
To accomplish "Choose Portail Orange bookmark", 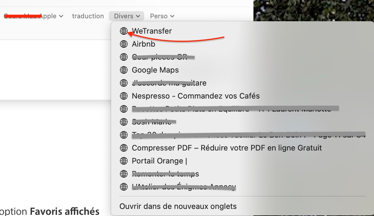I will pos(160,161).
